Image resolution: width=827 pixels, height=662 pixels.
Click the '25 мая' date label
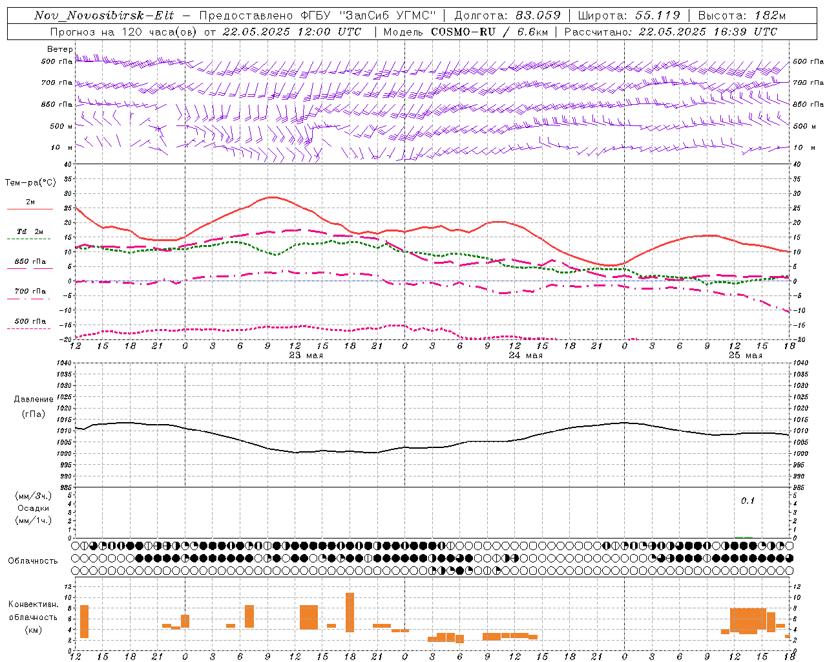click(x=745, y=355)
